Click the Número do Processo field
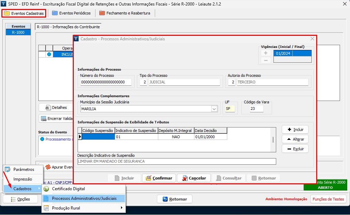The image size is (350, 215). [x=105, y=82]
